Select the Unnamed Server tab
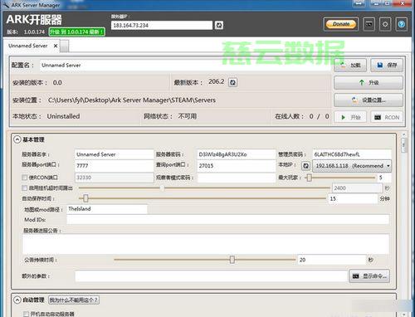Image resolution: width=415 pixels, height=317 pixels. (28, 46)
